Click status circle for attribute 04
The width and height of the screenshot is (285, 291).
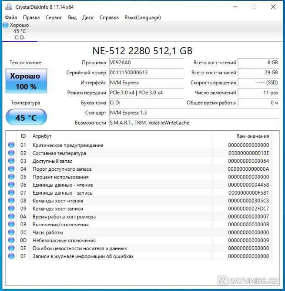11,169
